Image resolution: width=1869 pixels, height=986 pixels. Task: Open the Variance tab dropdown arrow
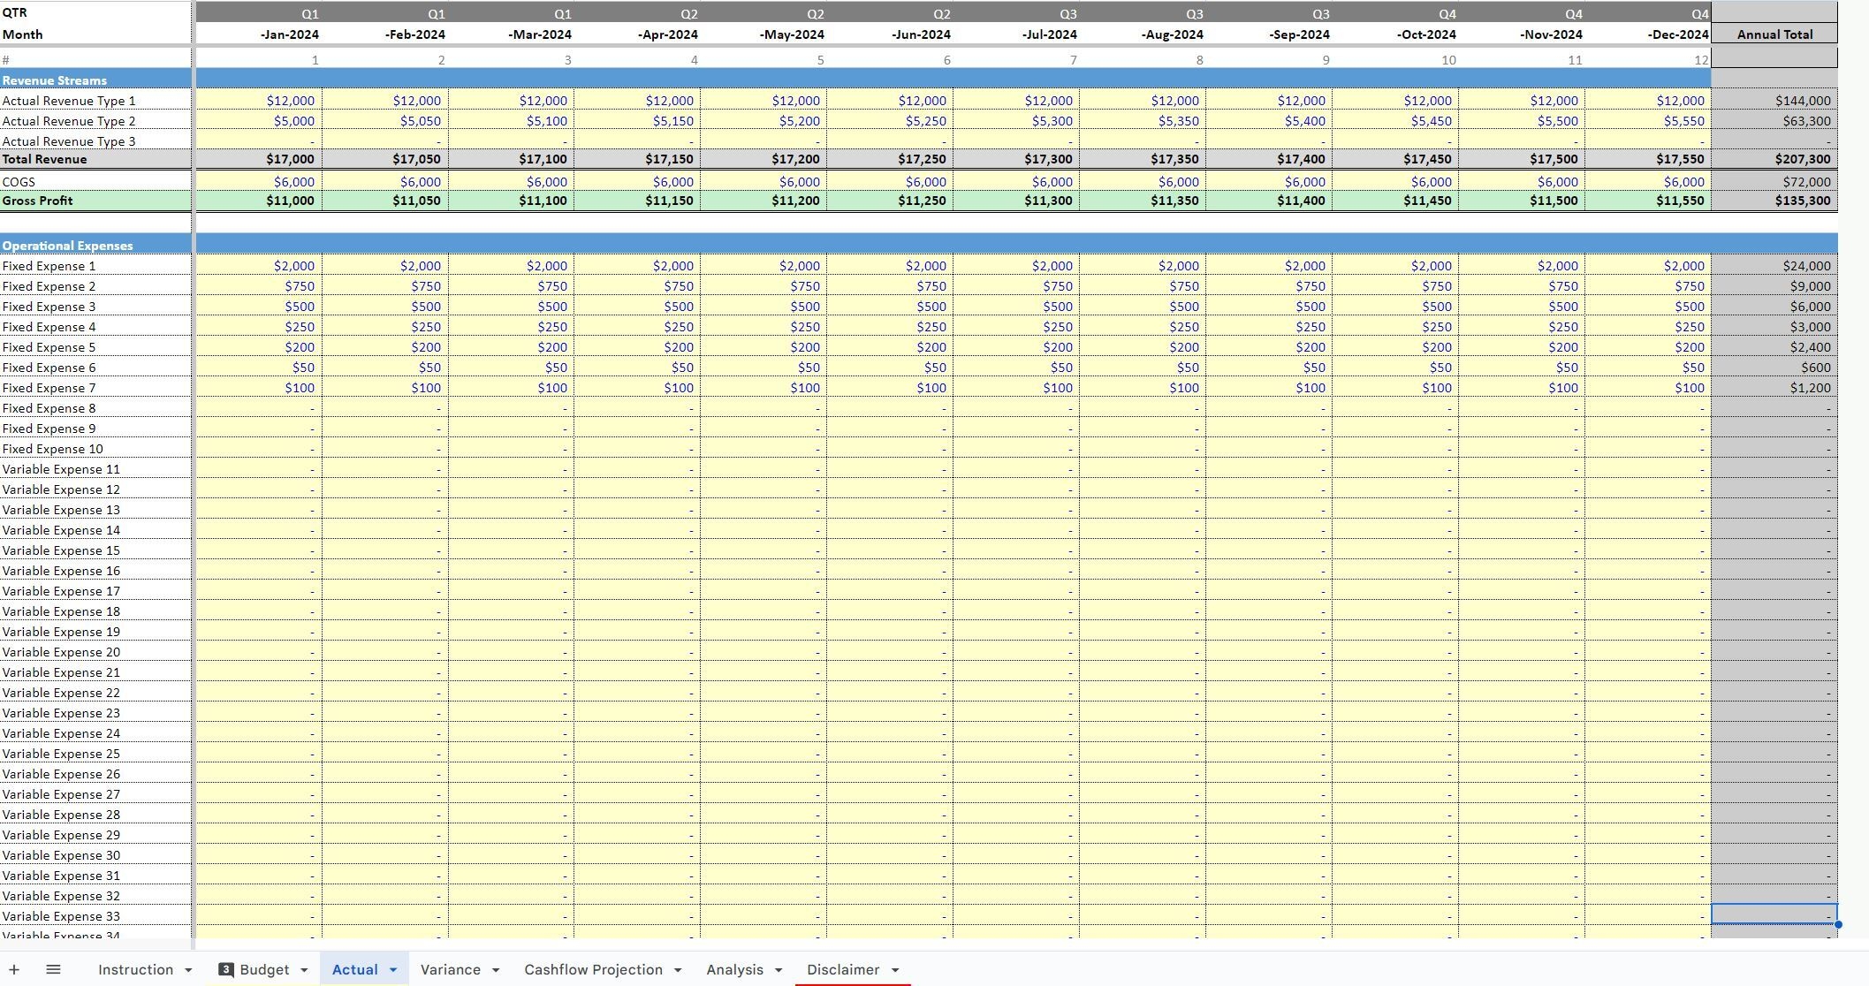496,970
